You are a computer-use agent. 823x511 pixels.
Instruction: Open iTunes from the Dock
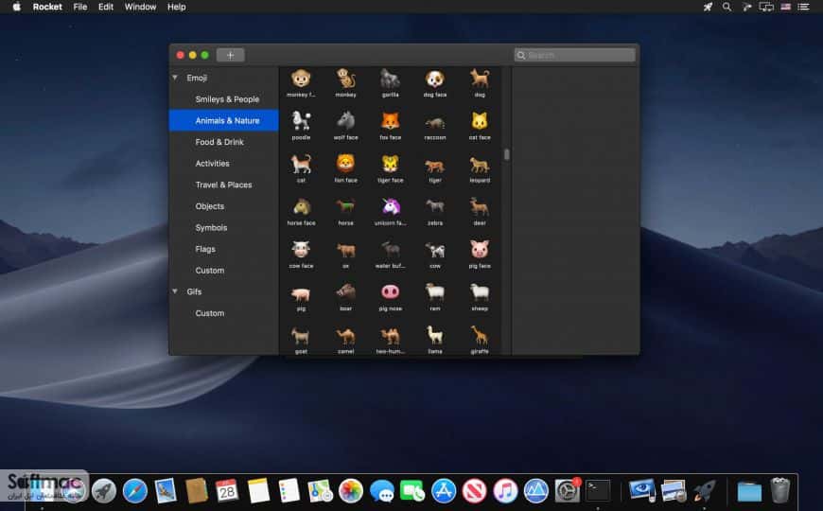[505, 491]
